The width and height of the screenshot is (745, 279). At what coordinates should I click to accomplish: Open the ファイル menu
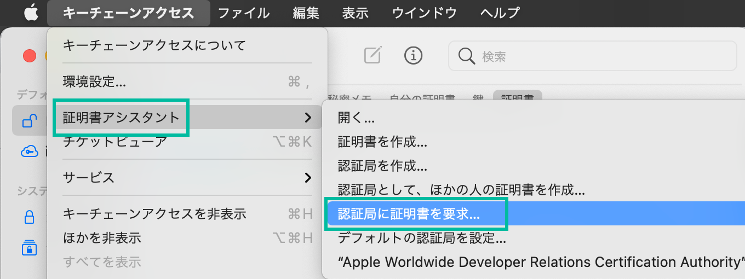coord(244,13)
